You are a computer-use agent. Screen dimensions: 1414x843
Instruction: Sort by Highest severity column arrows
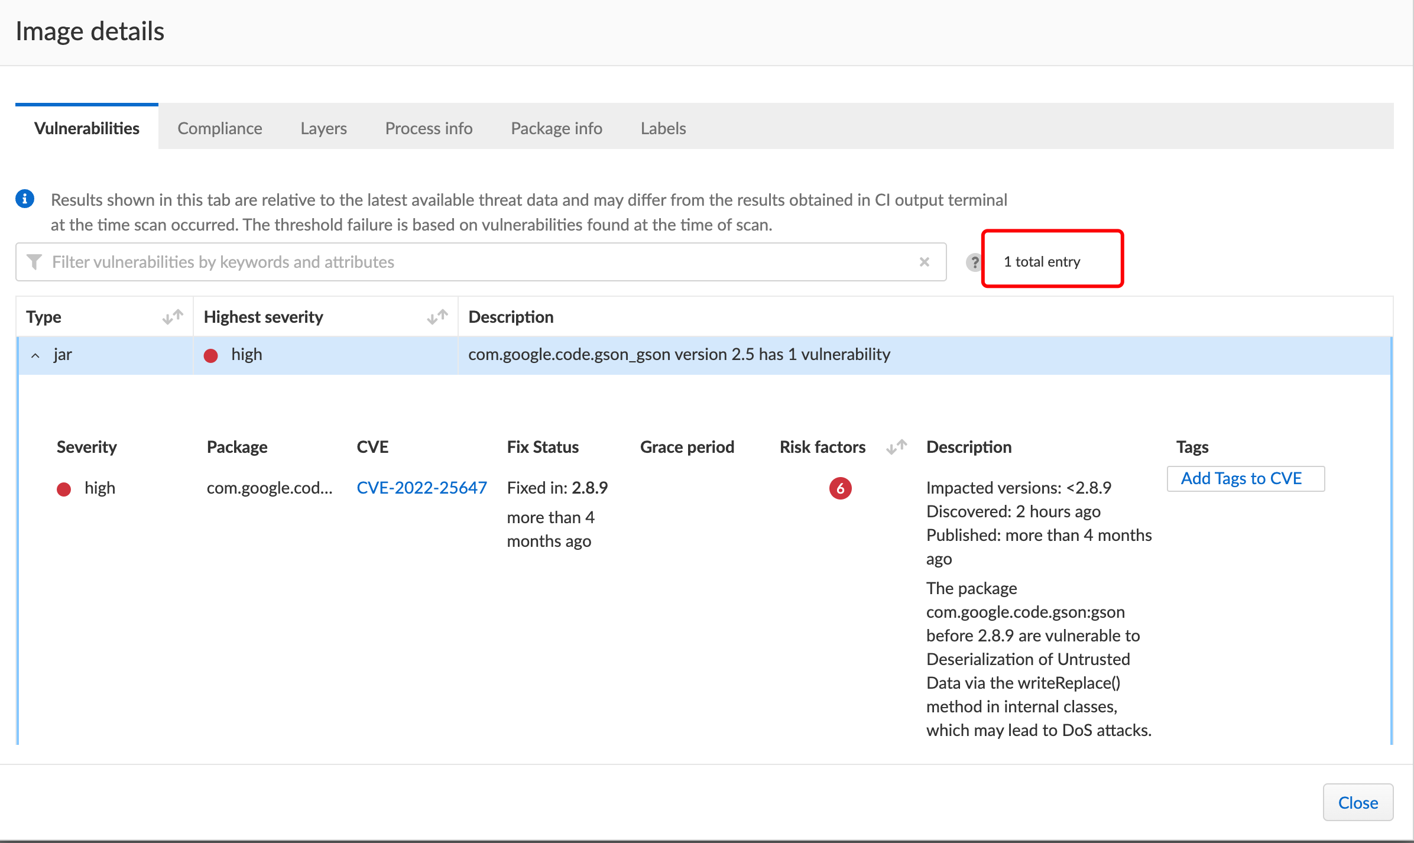[437, 317]
